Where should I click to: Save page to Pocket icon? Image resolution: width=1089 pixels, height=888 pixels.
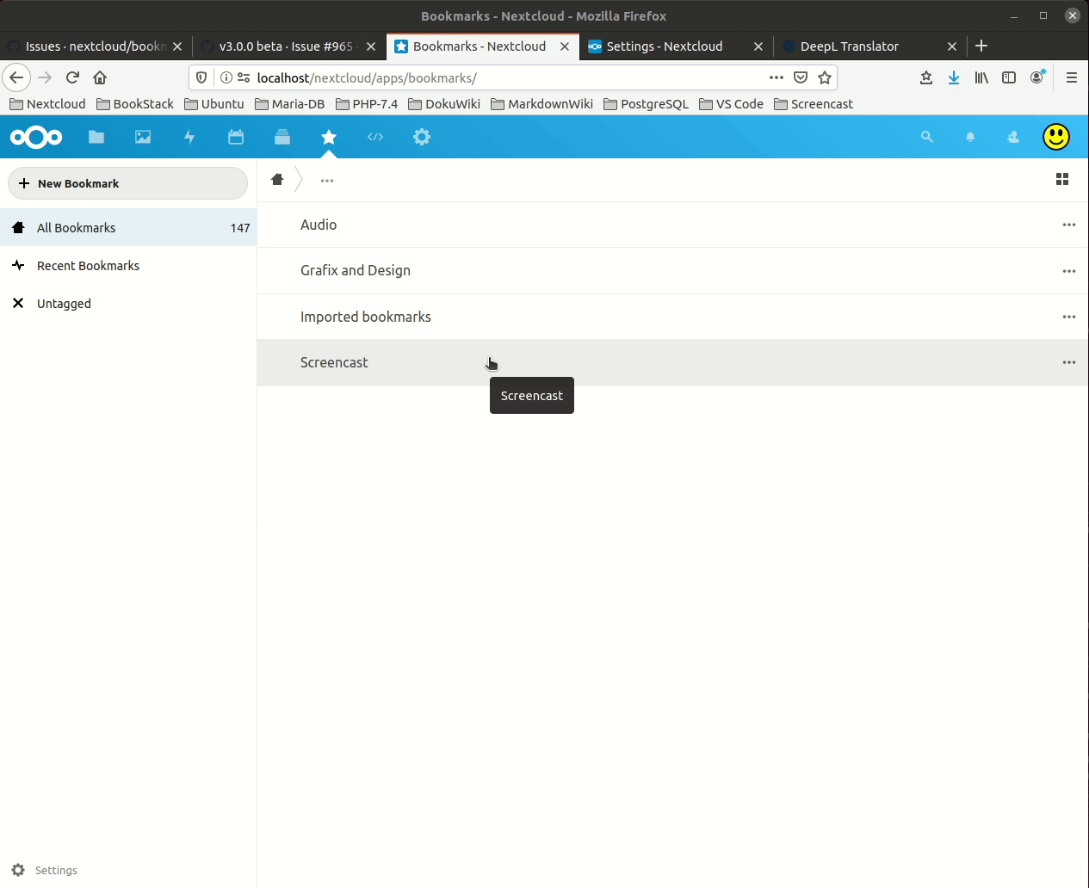point(801,77)
